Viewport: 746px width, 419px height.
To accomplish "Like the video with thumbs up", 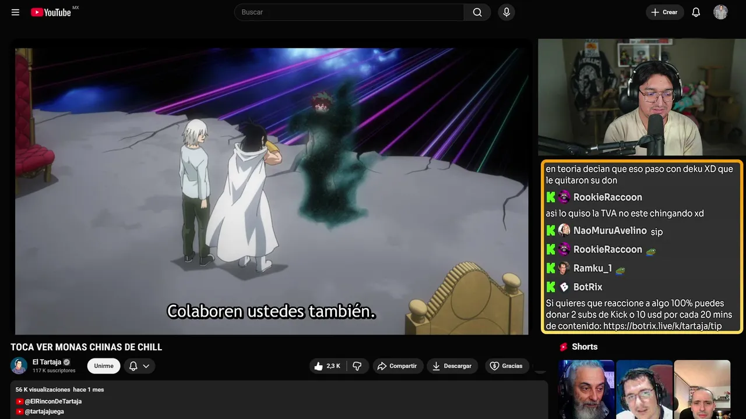I will [327, 366].
